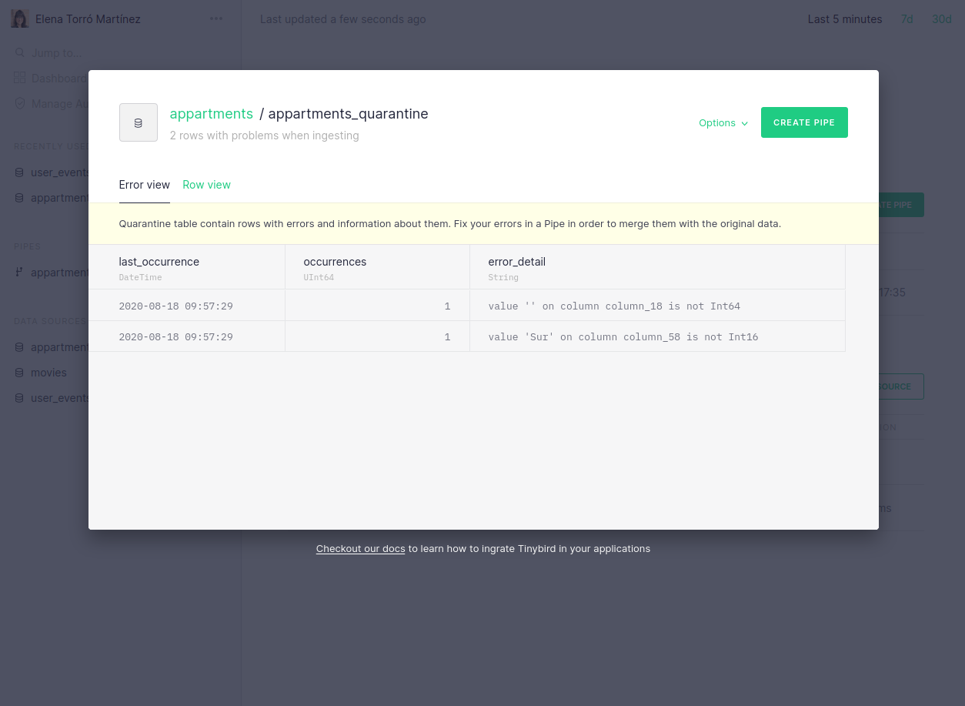Click the Dashboard icon in sidebar
The height and width of the screenshot is (706, 965).
coord(20,79)
